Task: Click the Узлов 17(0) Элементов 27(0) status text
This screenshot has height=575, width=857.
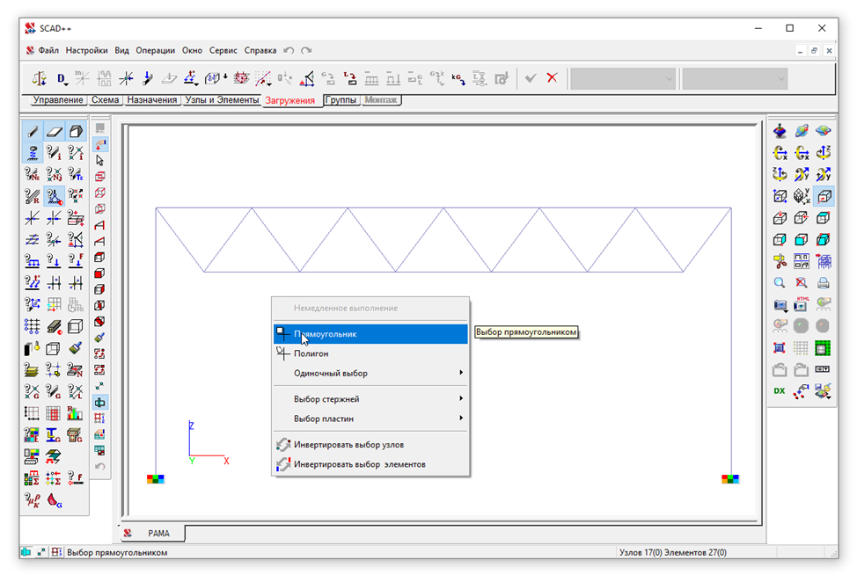Action: point(673,552)
